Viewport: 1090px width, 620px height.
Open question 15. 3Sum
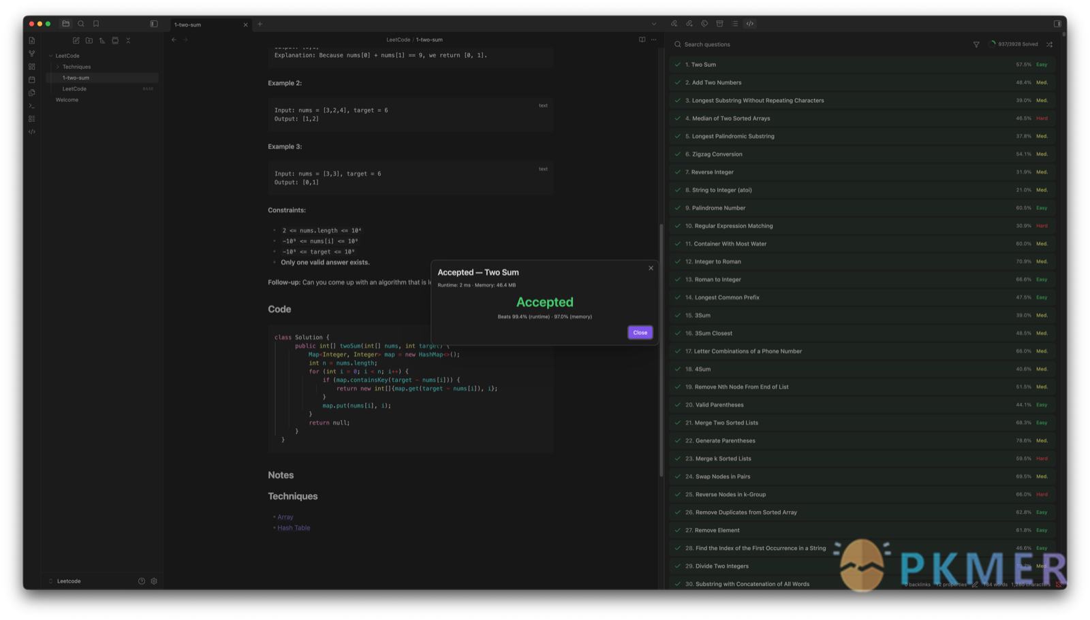pyautogui.click(x=862, y=315)
